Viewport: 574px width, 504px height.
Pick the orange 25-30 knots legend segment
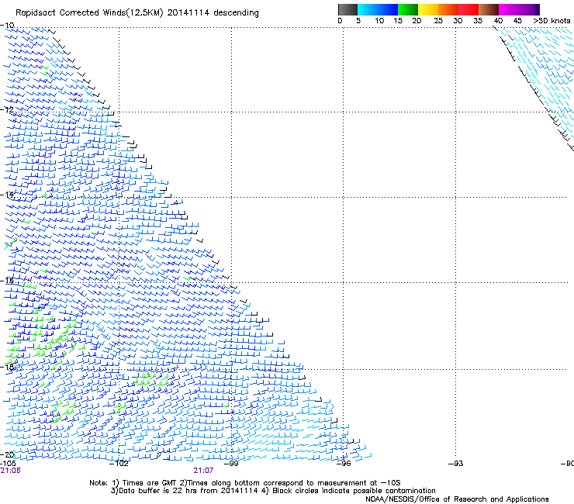click(448, 9)
